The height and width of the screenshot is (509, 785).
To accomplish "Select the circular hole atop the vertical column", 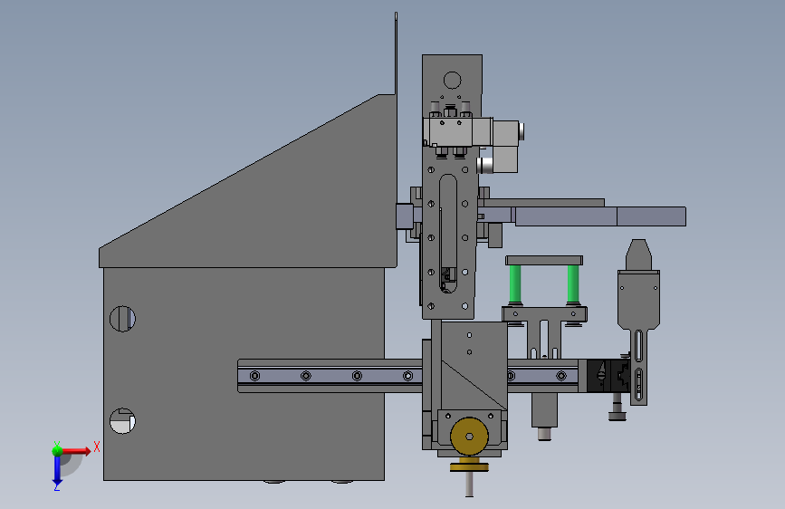I will click(x=452, y=81).
